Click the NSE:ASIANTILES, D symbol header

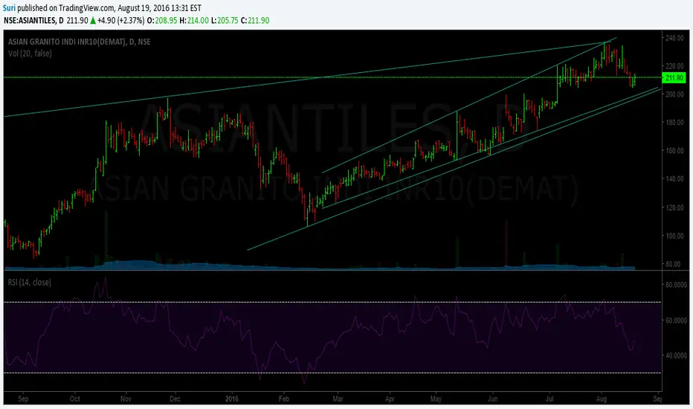[x=33, y=20]
